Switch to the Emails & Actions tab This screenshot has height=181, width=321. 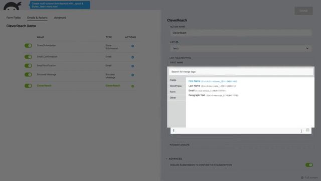pyautogui.click(x=37, y=18)
